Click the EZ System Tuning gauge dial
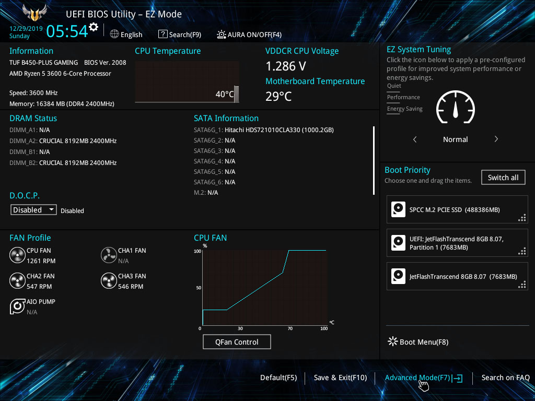 click(456, 107)
